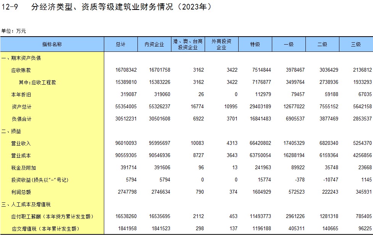Image resolution: width=373 pixels, height=247 pixels.
Task: Select the 港、澳、台商投资企业 header
Action: click(188, 44)
